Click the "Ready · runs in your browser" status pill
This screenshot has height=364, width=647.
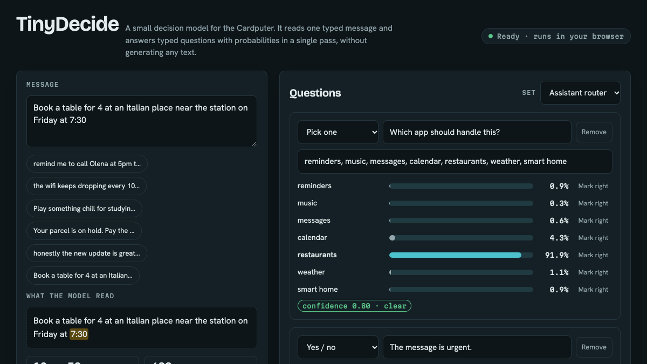tap(556, 36)
